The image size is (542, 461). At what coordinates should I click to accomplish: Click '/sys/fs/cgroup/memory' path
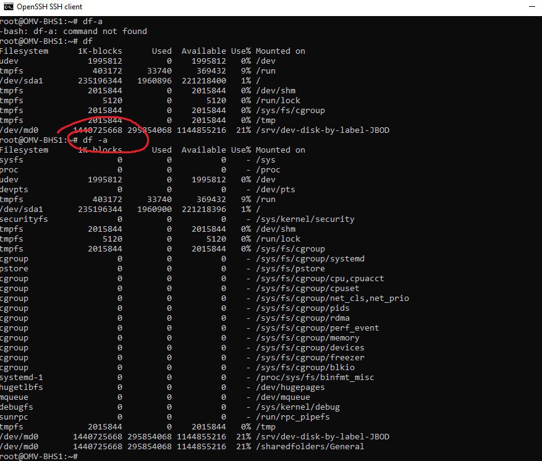pyautogui.click(x=308, y=338)
